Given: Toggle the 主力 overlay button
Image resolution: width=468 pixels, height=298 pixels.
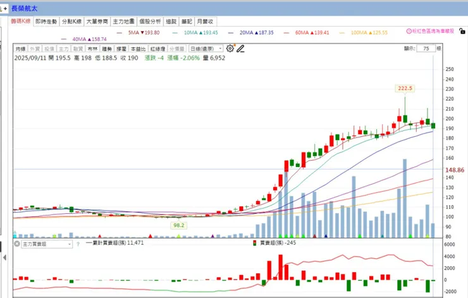Looking at the screenshot, I should click(x=64, y=49).
